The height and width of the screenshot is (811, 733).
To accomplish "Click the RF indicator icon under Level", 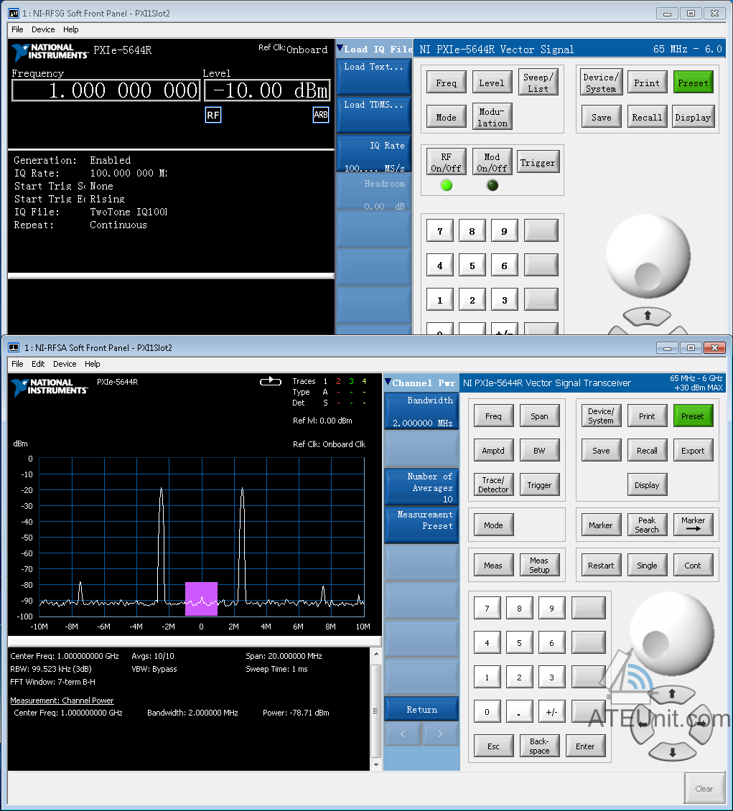I will tap(213, 115).
